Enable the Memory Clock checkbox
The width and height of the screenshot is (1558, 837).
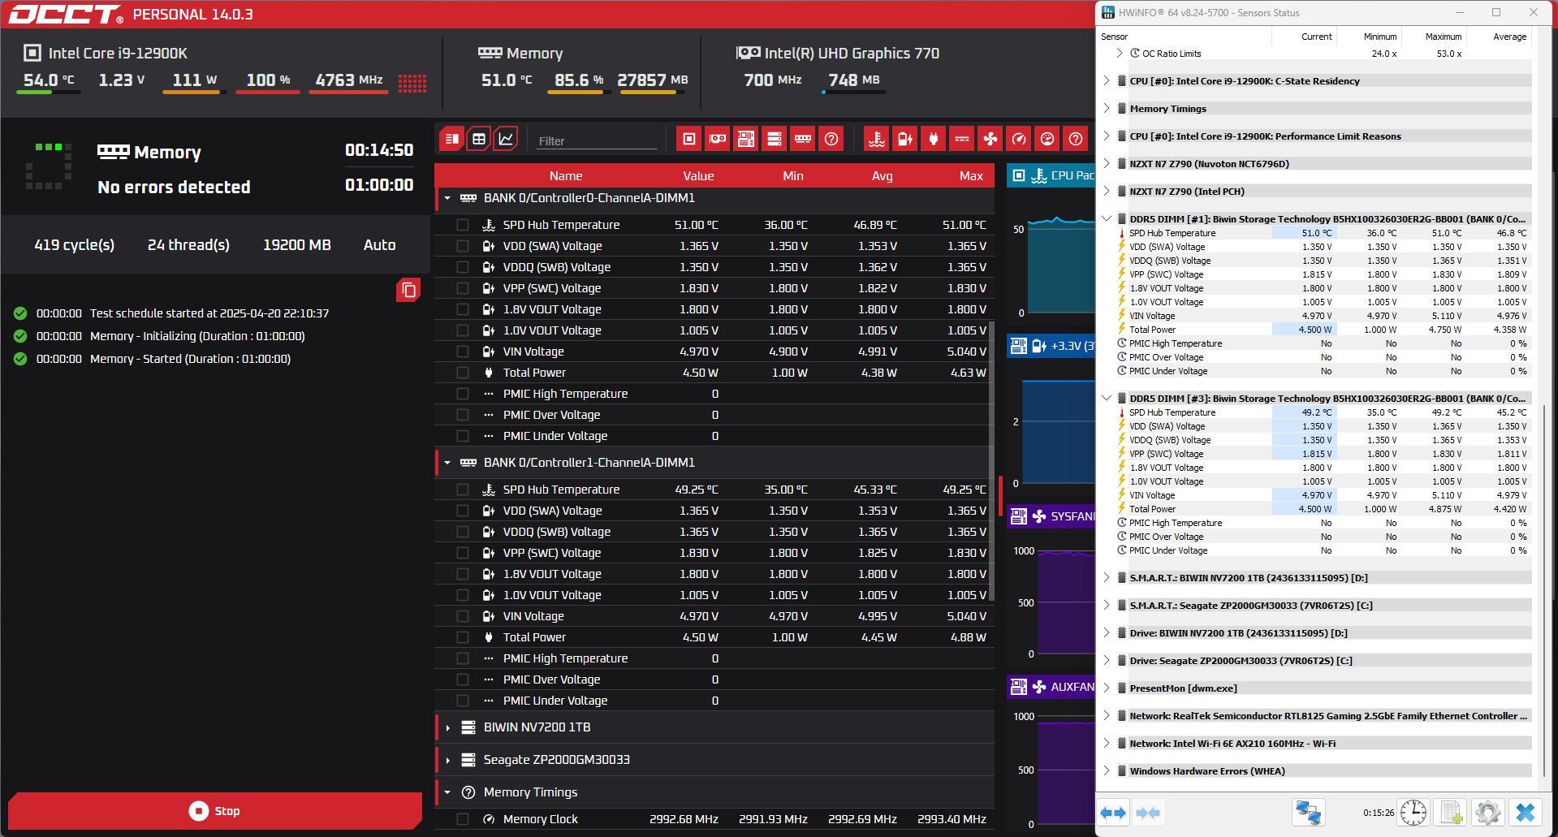coord(463,819)
